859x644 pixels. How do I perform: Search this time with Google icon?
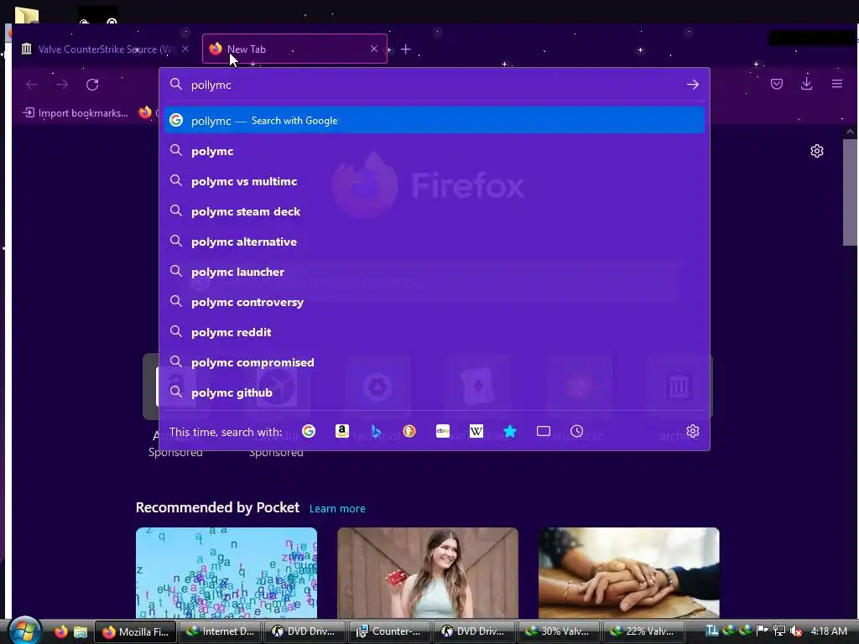point(309,432)
